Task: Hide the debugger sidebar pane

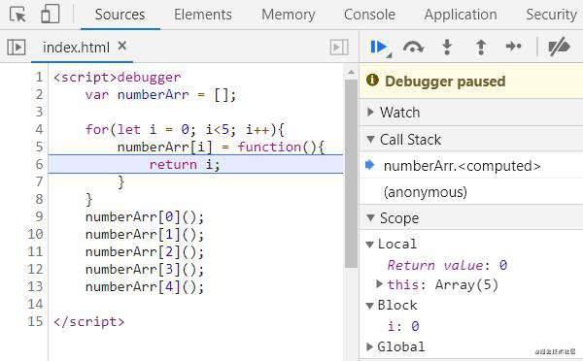Action: [339, 48]
